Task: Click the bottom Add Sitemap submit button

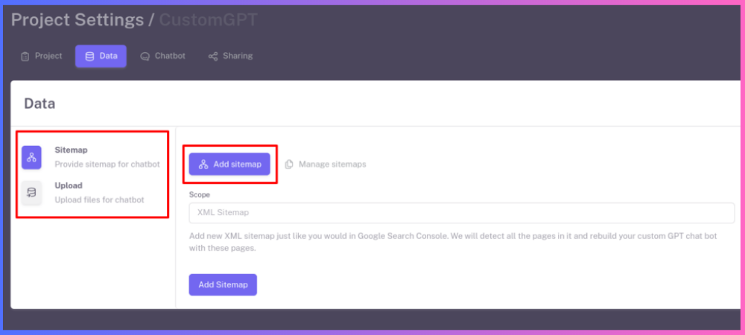Action: (x=223, y=284)
